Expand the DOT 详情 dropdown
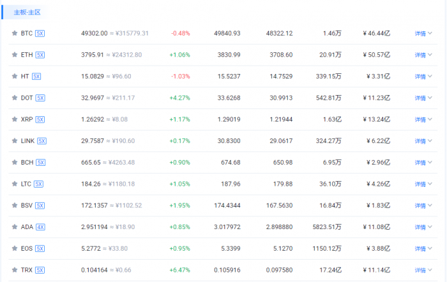The width and height of the screenshot is (447, 282). pos(423,98)
